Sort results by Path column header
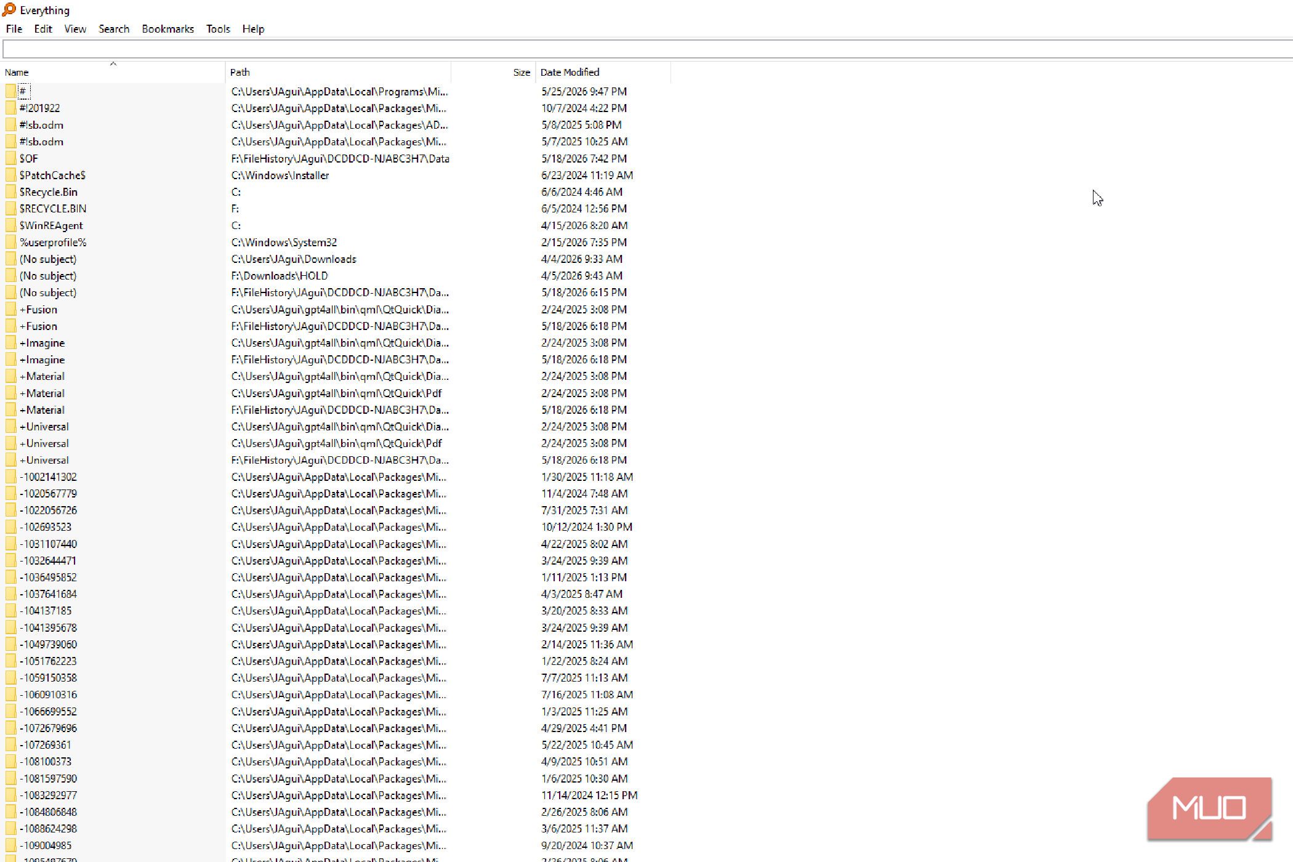The height and width of the screenshot is (862, 1293). (338, 72)
